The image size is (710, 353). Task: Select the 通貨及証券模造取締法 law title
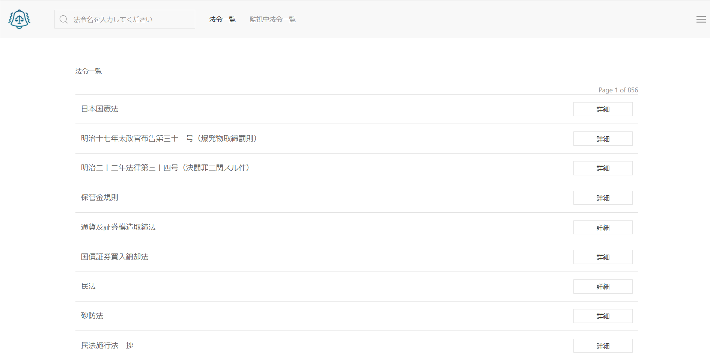[x=119, y=227]
